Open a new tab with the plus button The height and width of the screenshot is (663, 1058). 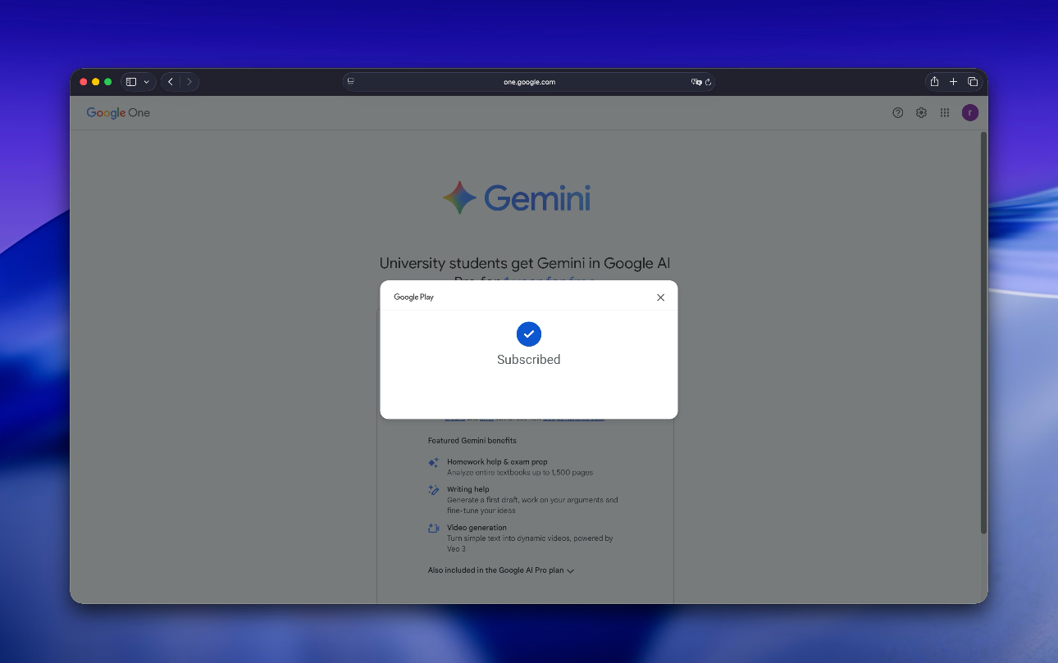pyautogui.click(x=953, y=82)
